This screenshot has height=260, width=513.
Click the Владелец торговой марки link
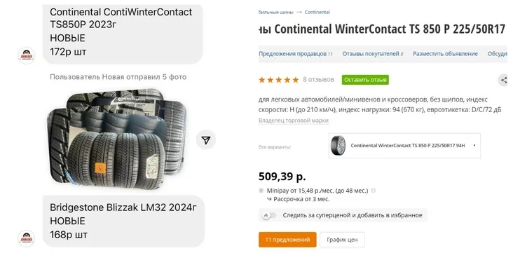tap(293, 121)
